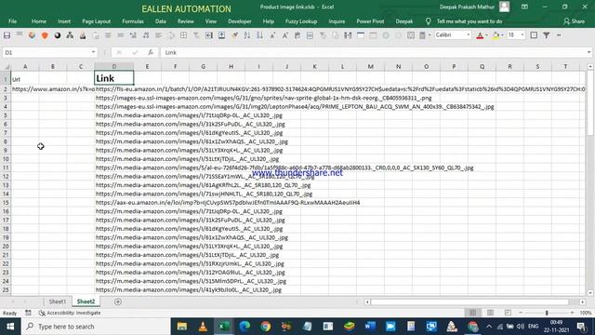Viewport: 595px width, 335px height.
Task: Open the Power Pivot ribbon tab
Action: click(370, 21)
